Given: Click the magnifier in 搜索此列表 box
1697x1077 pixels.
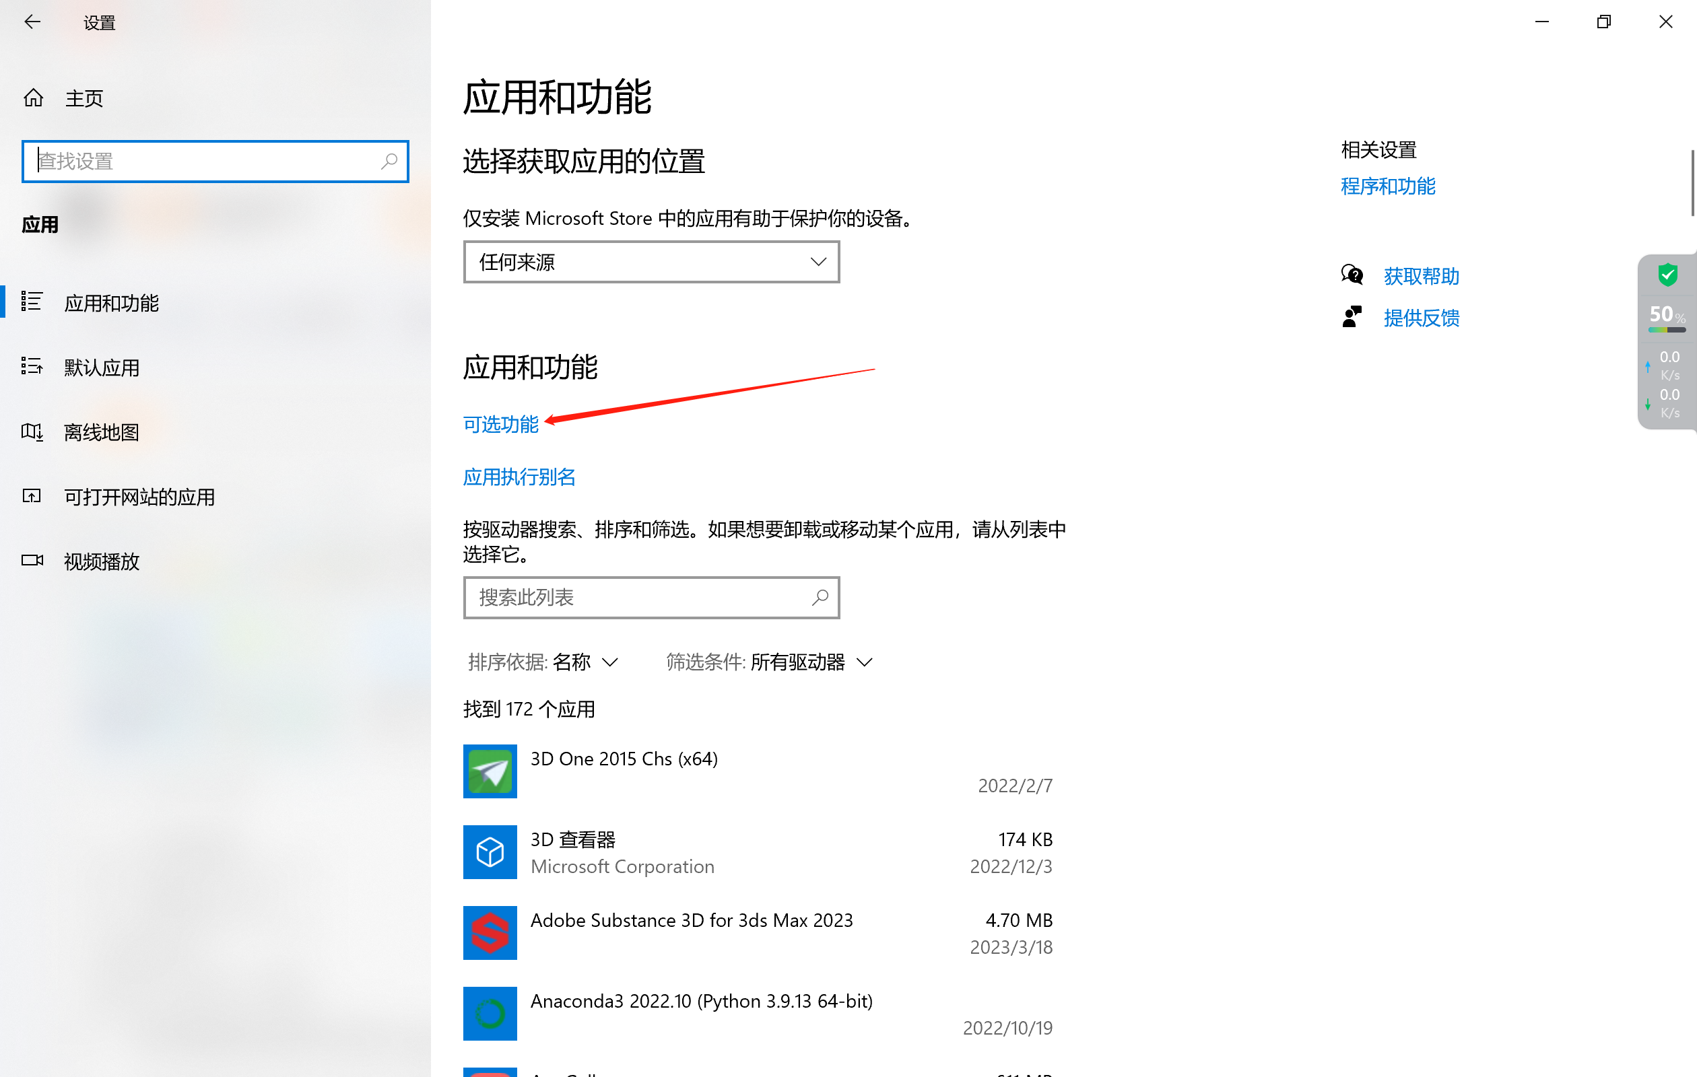Looking at the screenshot, I should [x=820, y=597].
